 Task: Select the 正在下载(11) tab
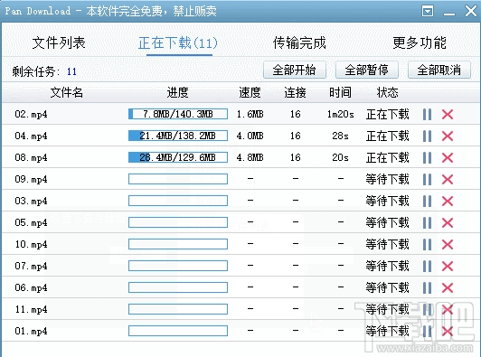pos(178,43)
